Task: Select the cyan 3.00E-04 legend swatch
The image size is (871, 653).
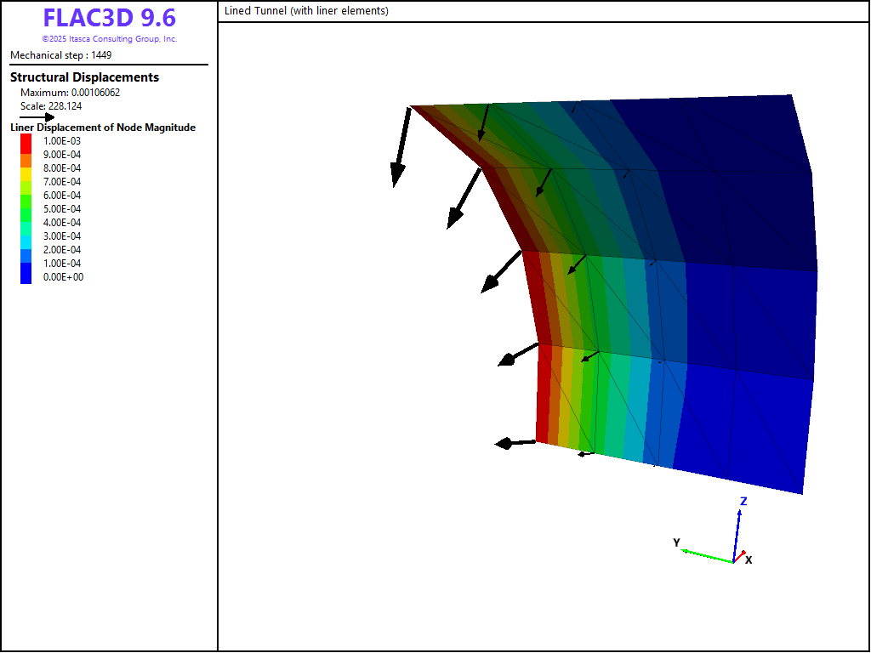Action: pos(26,237)
